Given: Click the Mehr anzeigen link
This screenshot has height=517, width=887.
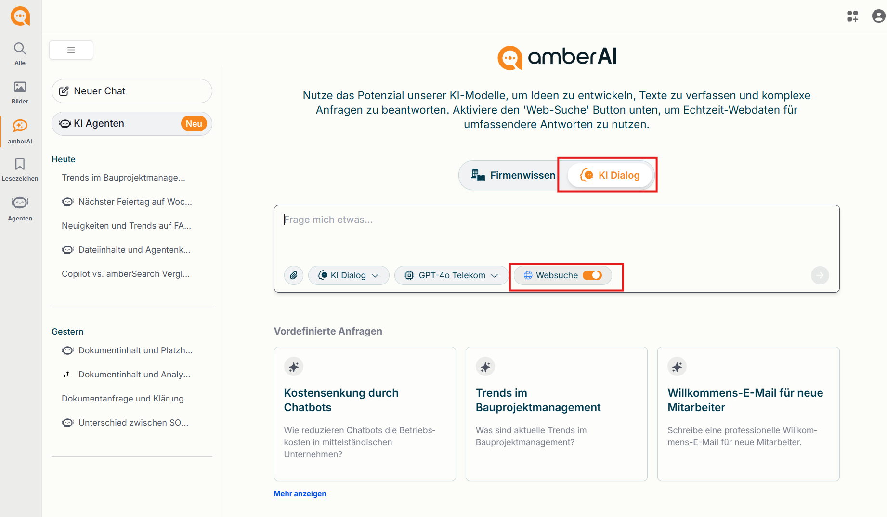Looking at the screenshot, I should coord(300,494).
